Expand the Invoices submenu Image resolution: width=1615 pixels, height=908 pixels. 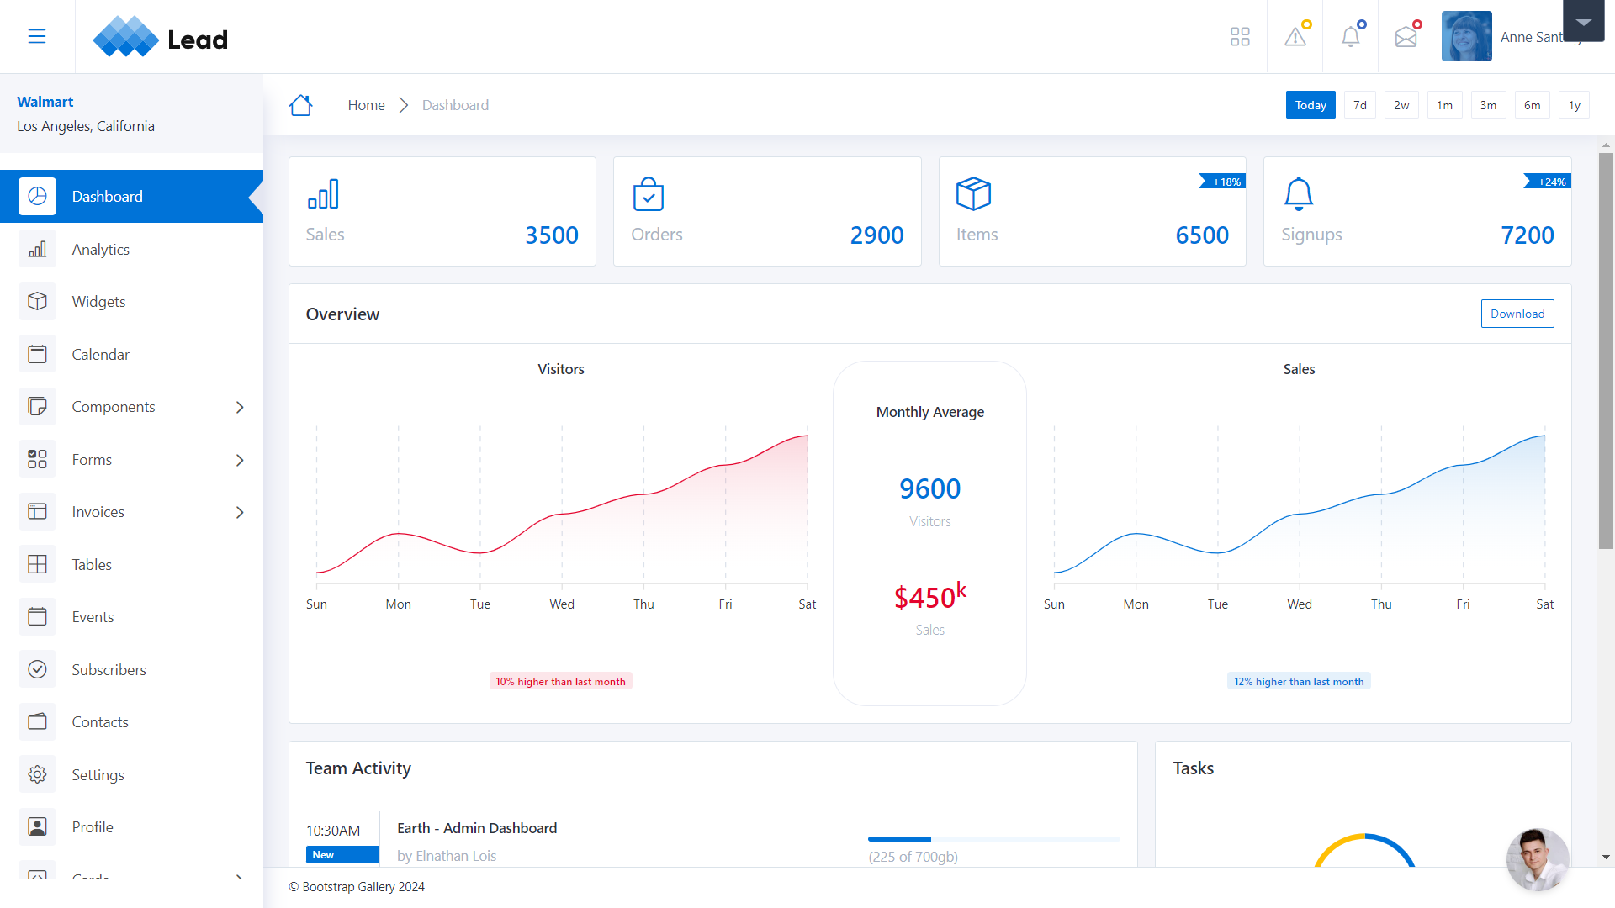point(240,512)
